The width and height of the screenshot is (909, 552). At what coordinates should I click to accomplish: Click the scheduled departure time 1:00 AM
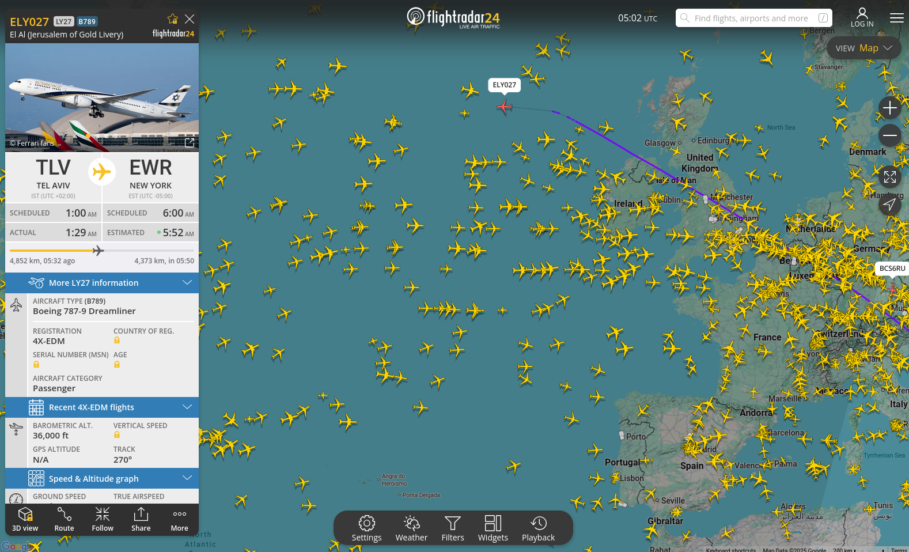pos(81,213)
